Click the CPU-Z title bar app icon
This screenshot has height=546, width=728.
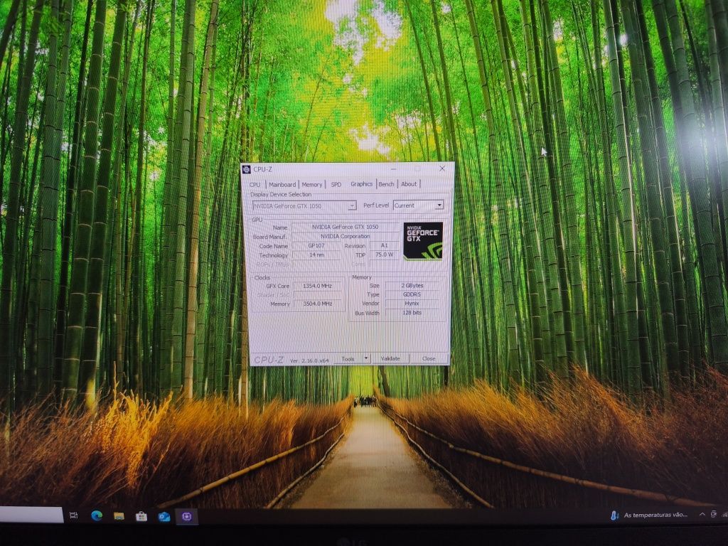coord(247,169)
